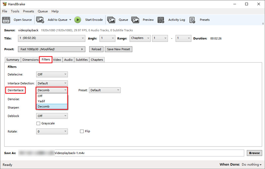The width and height of the screenshot is (265, 169).
Task: Switch to the Dimensions tab
Action: (30, 60)
